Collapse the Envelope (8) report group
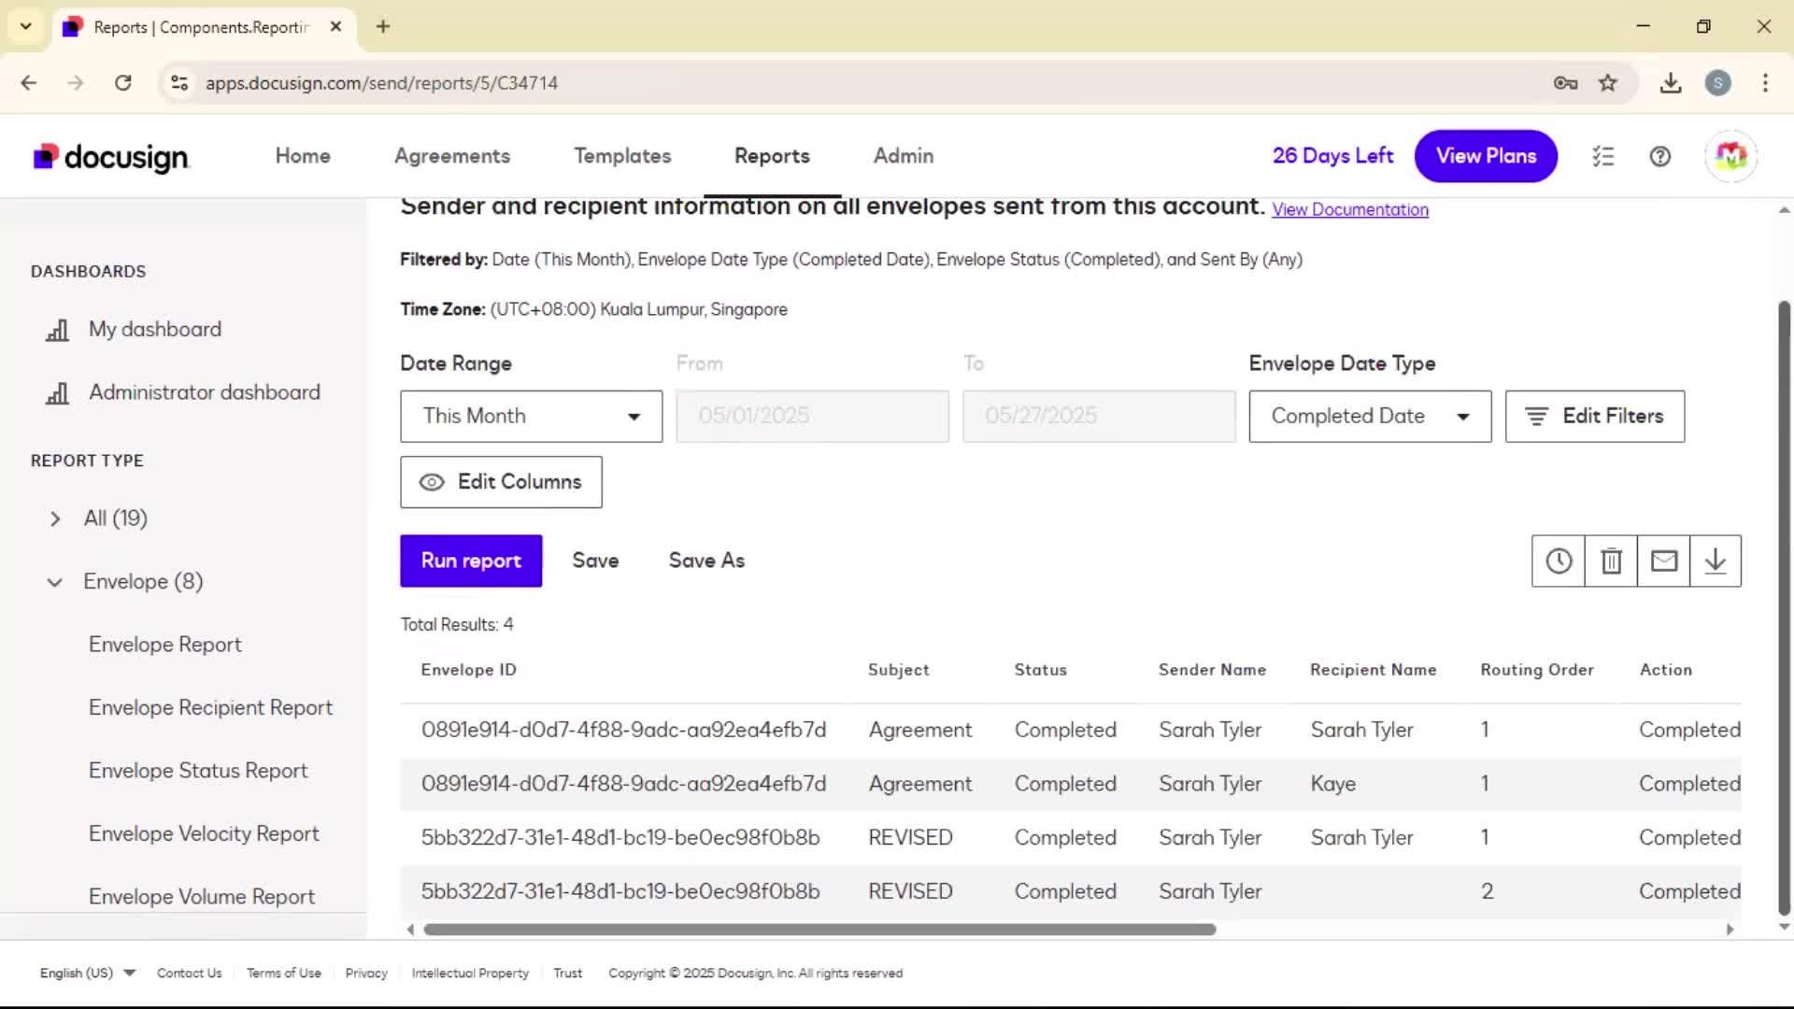Screen dimensions: 1794x1009 55,582
